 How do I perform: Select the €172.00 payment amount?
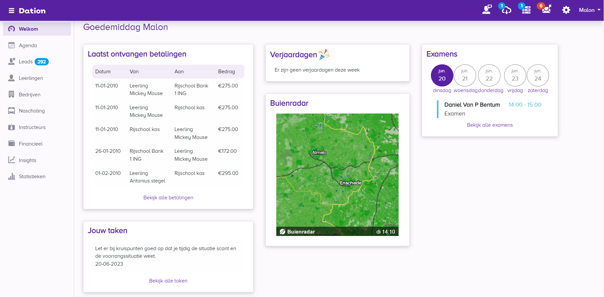[x=227, y=151]
